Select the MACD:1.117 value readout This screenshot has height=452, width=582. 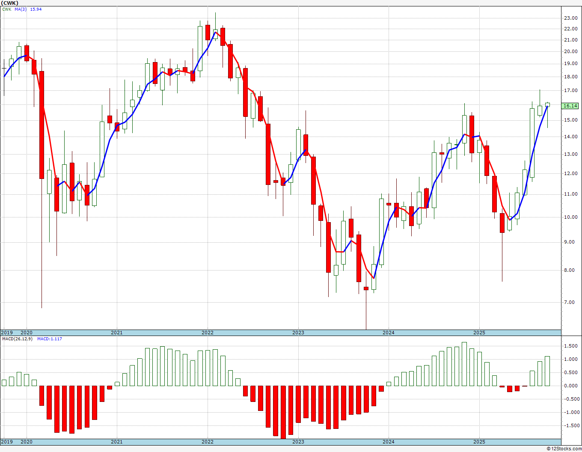click(50, 339)
